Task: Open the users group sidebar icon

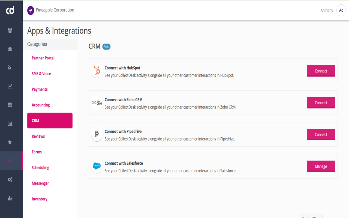Action: pyautogui.click(x=10, y=30)
